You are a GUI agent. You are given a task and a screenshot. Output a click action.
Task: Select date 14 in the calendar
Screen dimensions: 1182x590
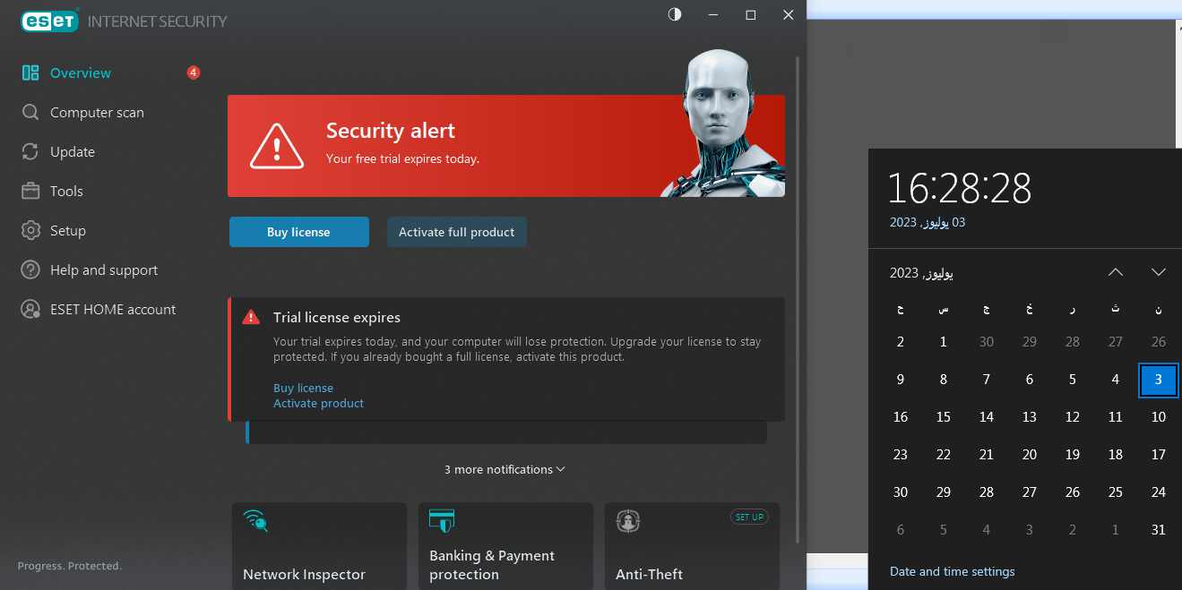coord(987,417)
